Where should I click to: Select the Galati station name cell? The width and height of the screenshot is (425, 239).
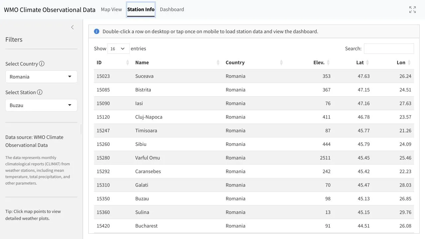(142, 185)
